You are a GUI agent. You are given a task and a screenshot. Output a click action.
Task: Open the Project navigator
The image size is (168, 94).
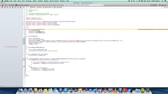pos(2,8)
